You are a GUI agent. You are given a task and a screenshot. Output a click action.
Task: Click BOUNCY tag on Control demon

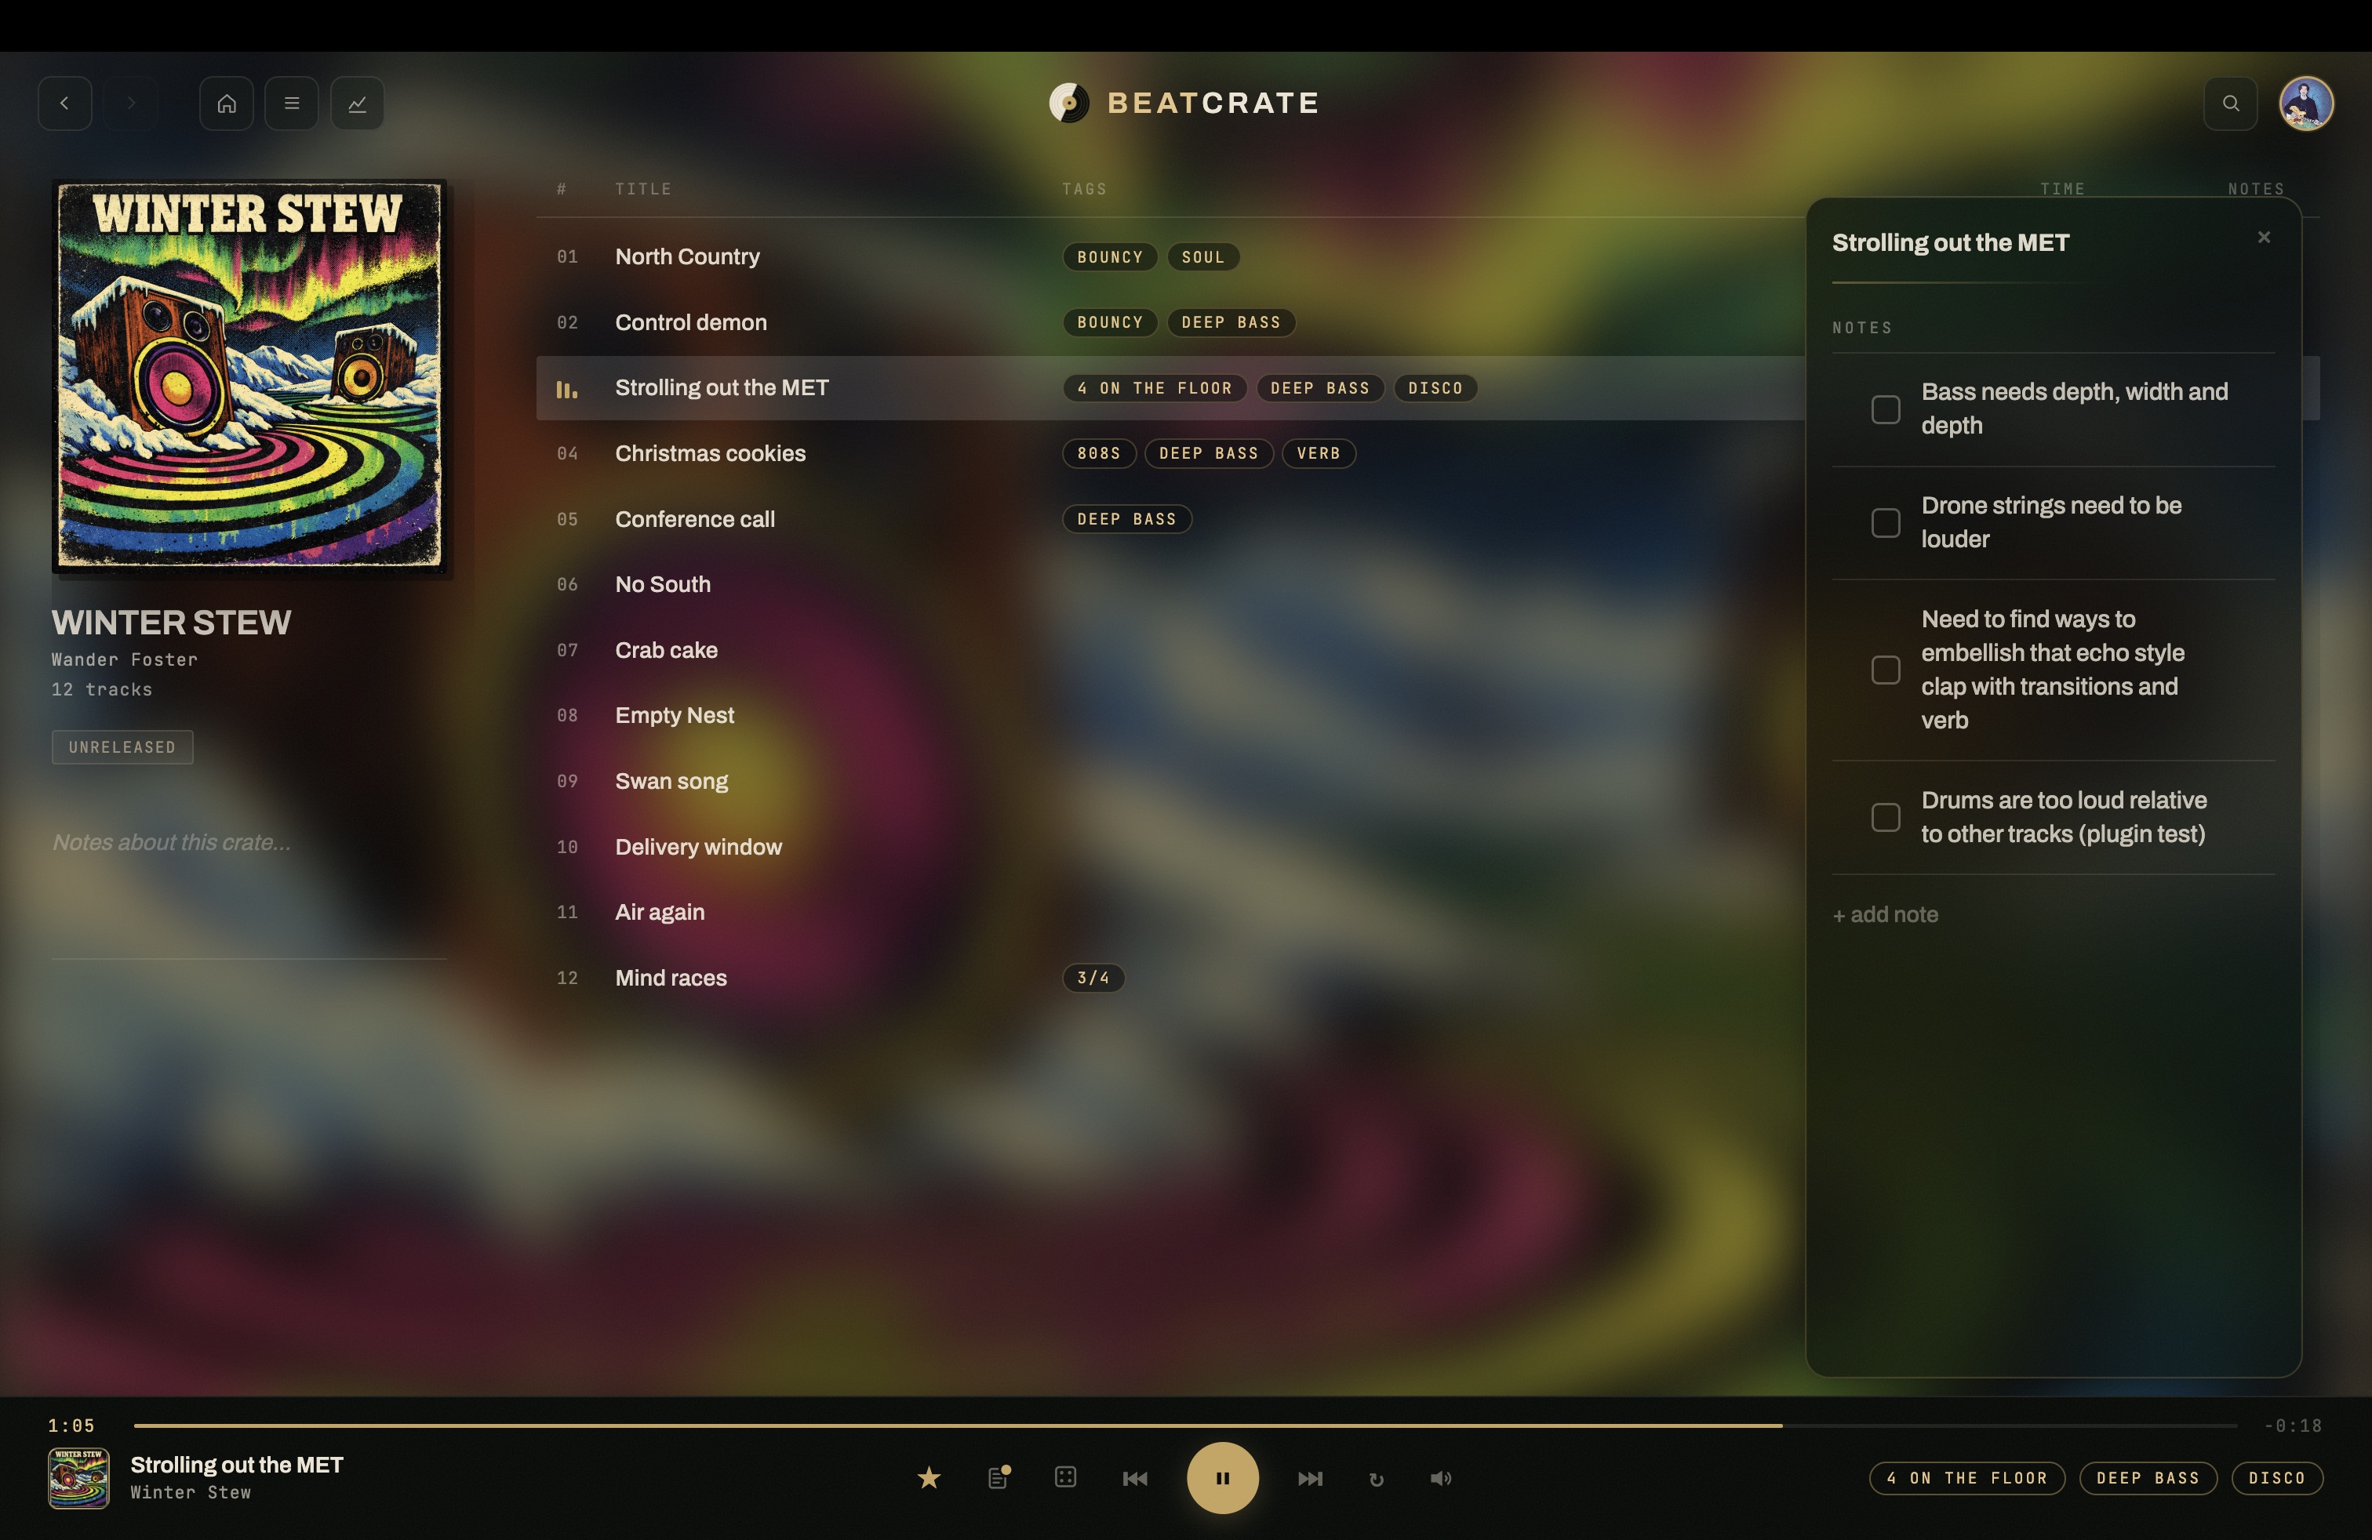[x=1109, y=323]
